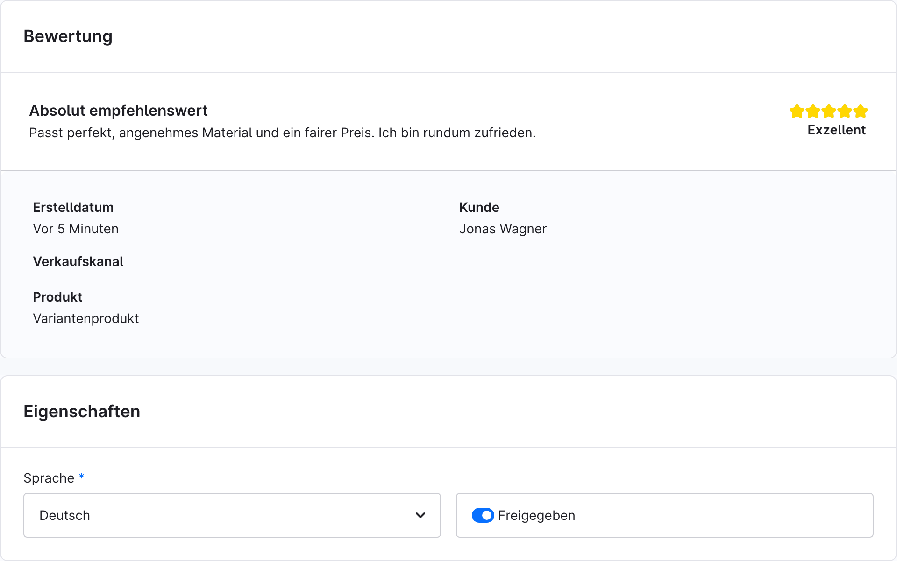Image resolution: width=897 pixels, height=561 pixels.
Task: Click the Eigenschaften section heading
Action: tap(82, 412)
